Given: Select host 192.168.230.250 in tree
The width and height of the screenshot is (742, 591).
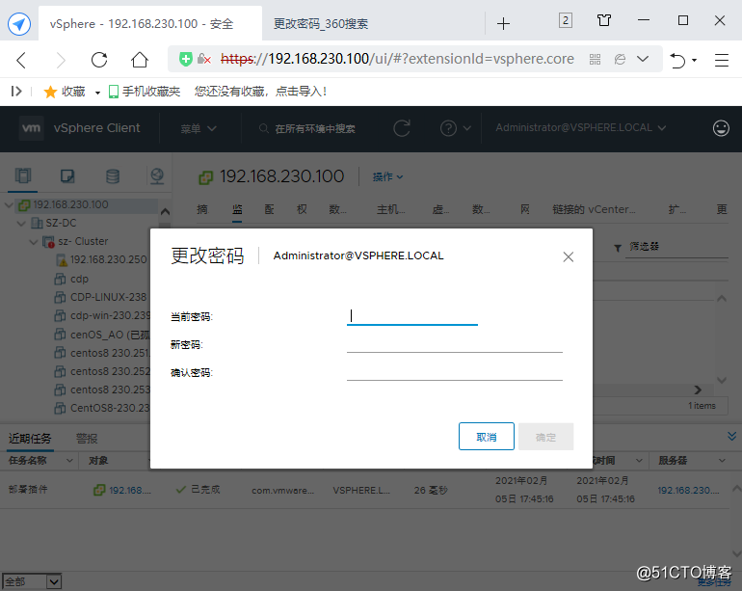Looking at the screenshot, I should (x=108, y=260).
